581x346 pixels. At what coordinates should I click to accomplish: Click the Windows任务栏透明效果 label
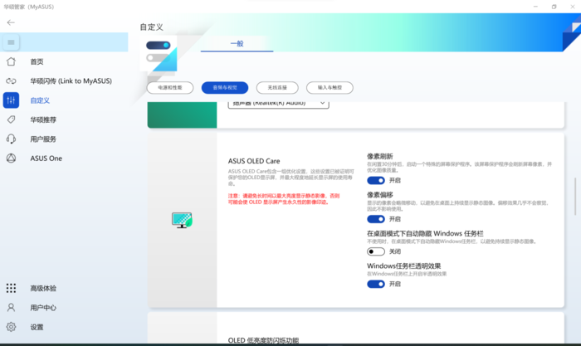point(404,266)
